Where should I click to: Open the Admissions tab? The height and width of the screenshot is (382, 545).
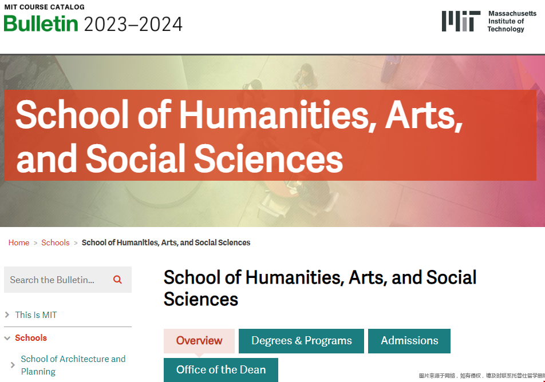pos(409,341)
